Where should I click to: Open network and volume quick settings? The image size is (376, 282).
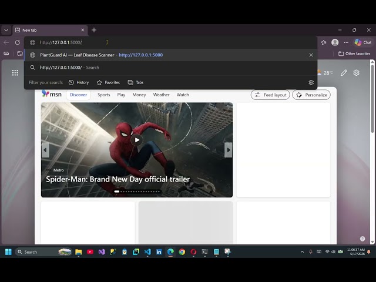(334, 252)
